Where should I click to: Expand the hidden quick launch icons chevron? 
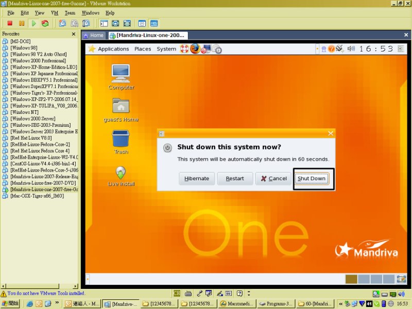(x=57, y=303)
